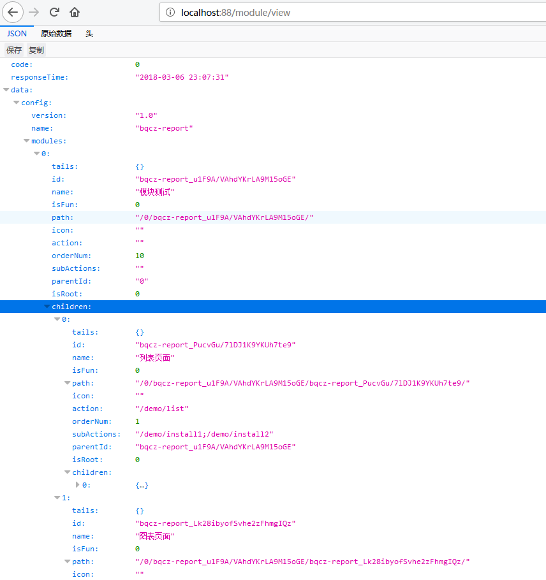
Task: Click the 保存 save button
Action: 14,50
